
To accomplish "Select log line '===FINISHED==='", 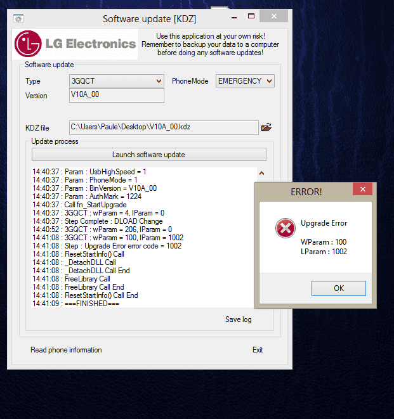I will tap(76, 304).
